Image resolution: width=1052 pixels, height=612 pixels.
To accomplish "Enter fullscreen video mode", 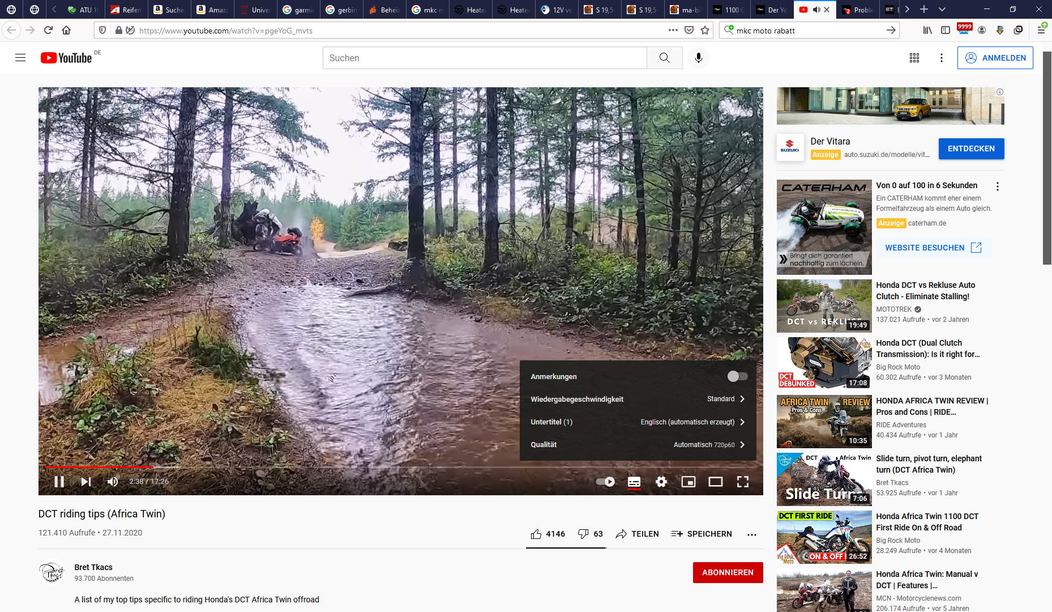I will click(x=742, y=482).
